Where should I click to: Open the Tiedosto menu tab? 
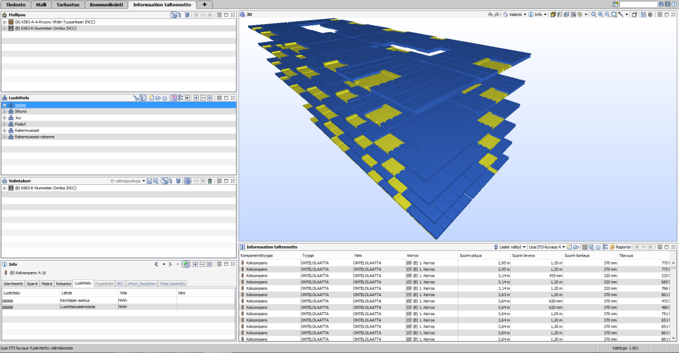point(16,5)
